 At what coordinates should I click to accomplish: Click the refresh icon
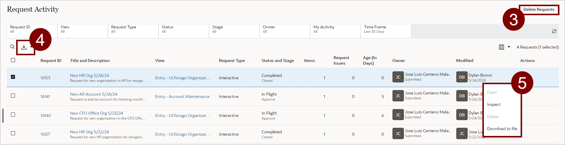[x=554, y=31]
